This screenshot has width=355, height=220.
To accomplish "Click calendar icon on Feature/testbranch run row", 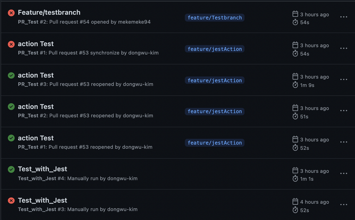I will 295,14.
